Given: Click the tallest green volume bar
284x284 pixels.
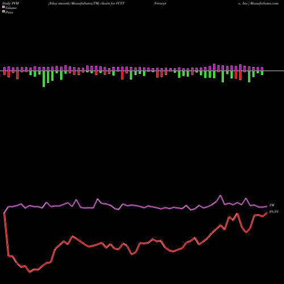Looking at the screenshot, I should coord(44,79).
